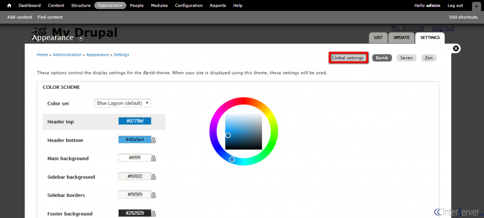Select the Bartik theme settings tab
Screen dimensions: 484x218
click(382, 58)
